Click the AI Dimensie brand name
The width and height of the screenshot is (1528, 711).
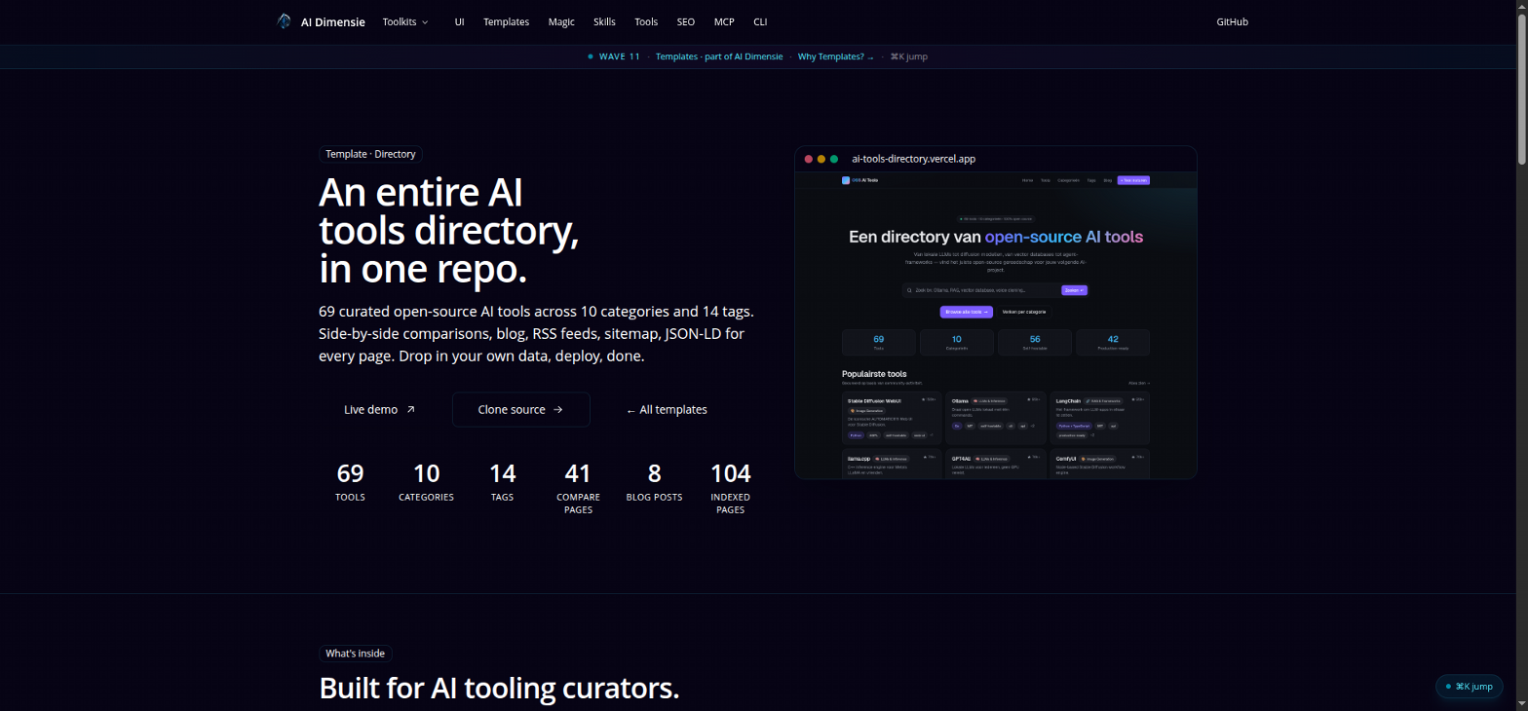(x=332, y=21)
